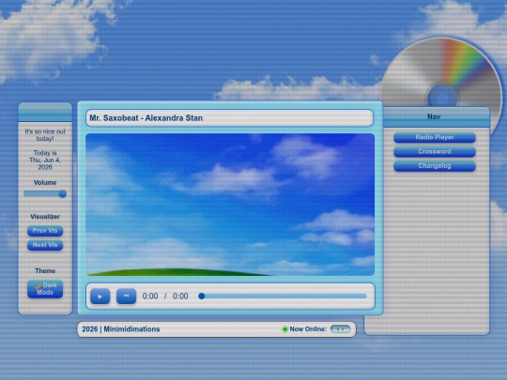The width and height of the screenshot is (507, 380).
Task: Click the date text Thu, Jun 4, 2026
Action: (x=45, y=163)
